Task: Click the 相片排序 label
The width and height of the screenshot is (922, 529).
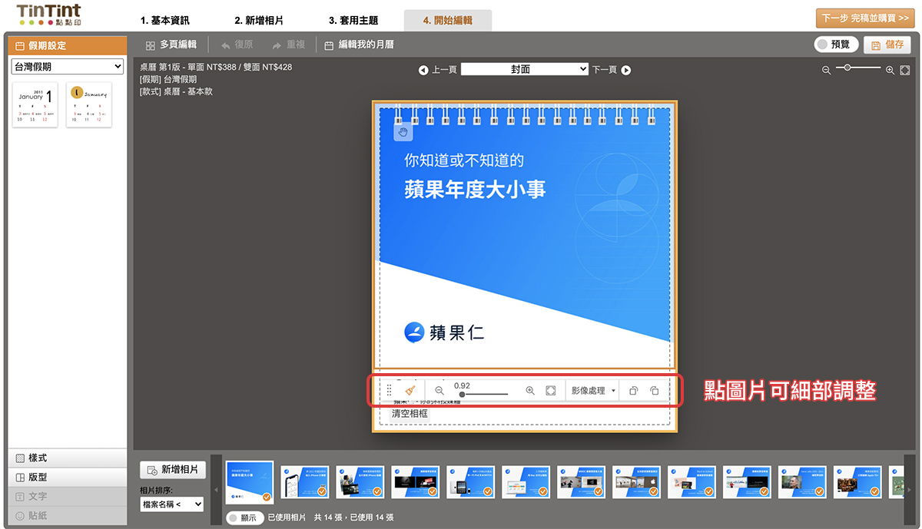Action: [156, 490]
